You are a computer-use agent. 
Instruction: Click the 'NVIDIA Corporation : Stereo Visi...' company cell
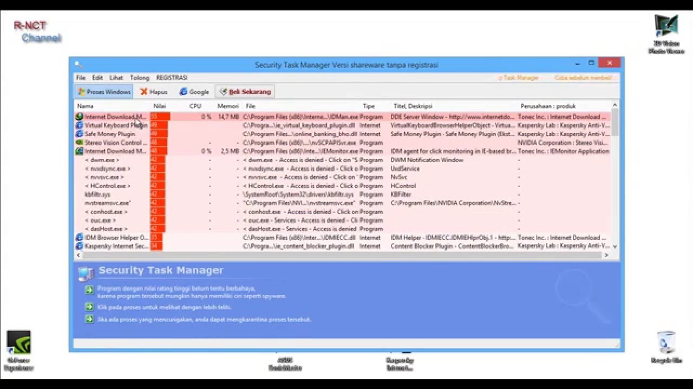pos(563,143)
